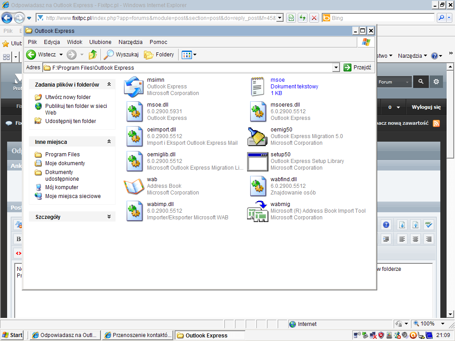Click the IE refresh button
455x341 pixels.
point(303,18)
